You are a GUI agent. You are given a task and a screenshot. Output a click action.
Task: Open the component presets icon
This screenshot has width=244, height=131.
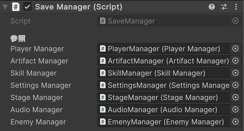click(x=224, y=7)
